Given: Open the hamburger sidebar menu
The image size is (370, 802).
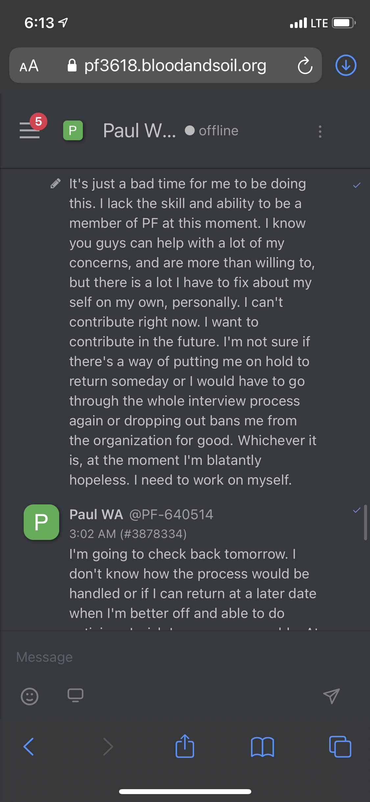Looking at the screenshot, I should tap(30, 130).
